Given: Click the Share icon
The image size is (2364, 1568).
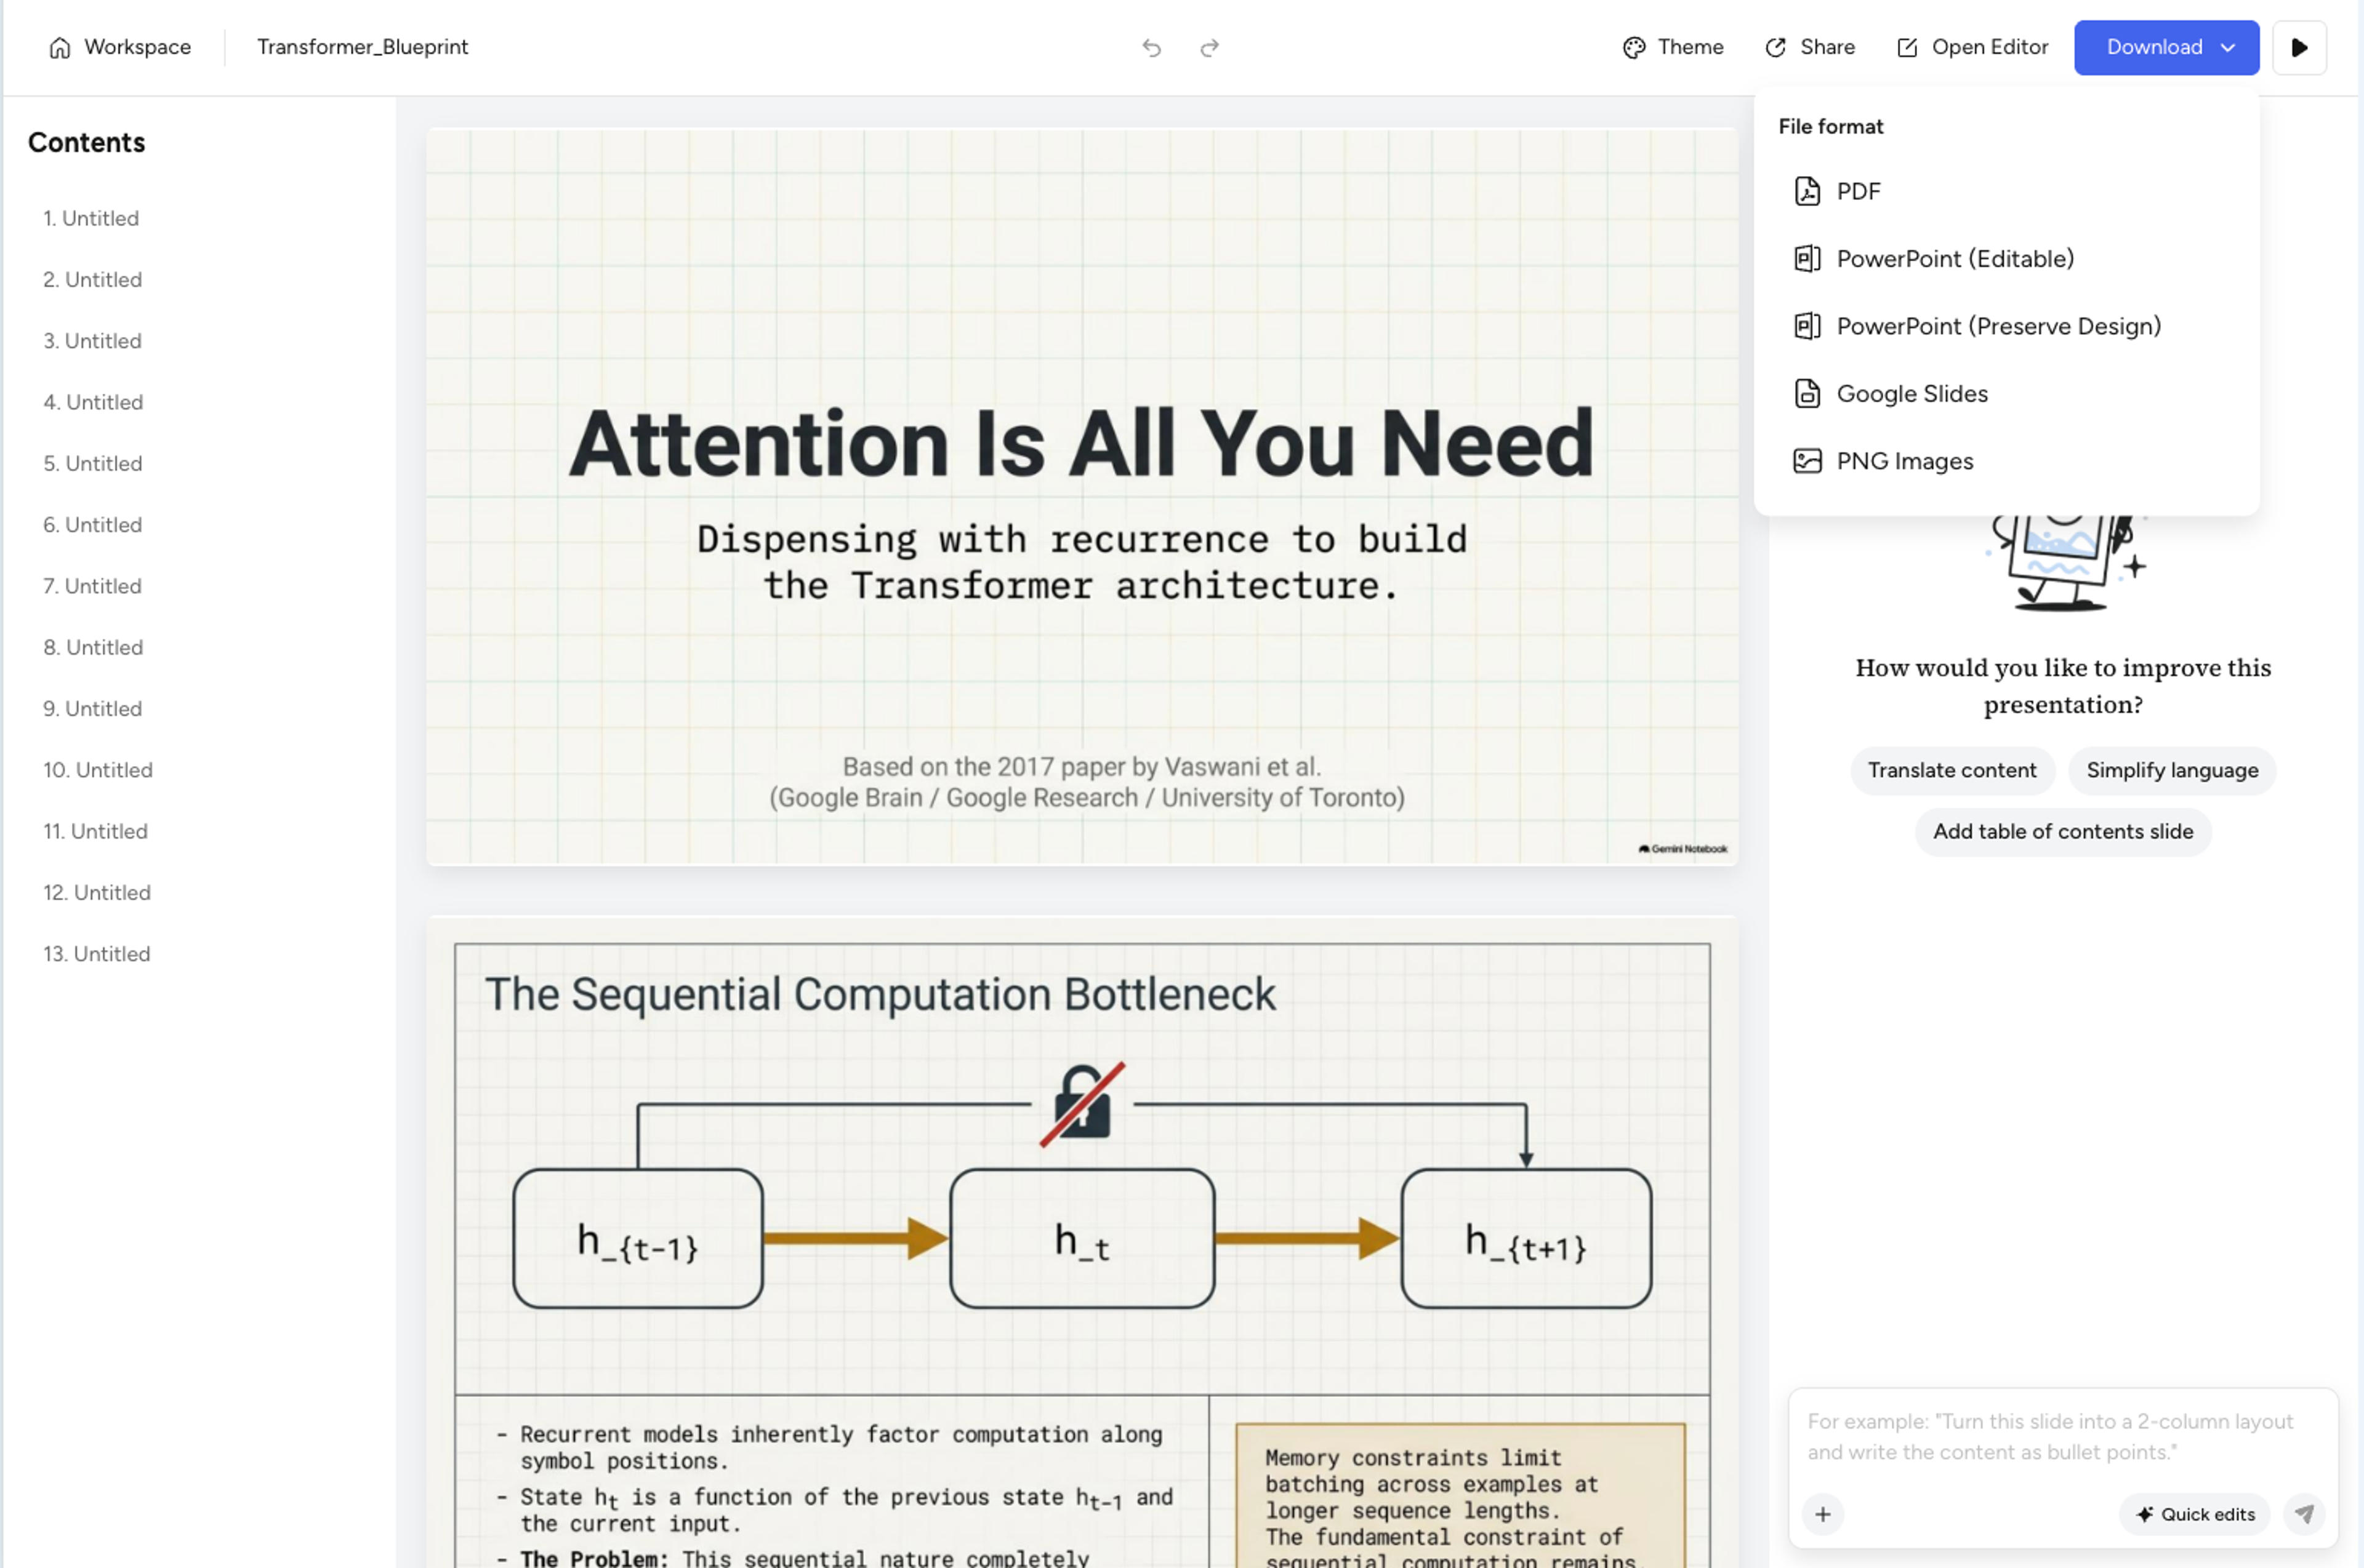Looking at the screenshot, I should click(x=1775, y=47).
